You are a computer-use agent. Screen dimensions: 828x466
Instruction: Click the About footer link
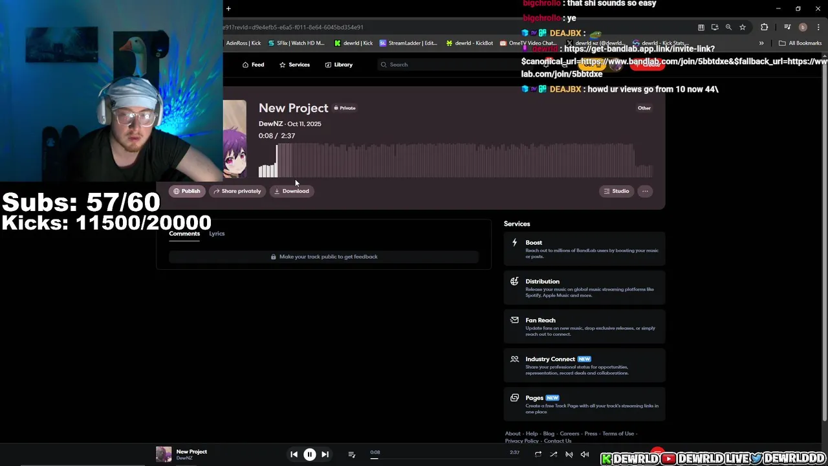point(512,434)
